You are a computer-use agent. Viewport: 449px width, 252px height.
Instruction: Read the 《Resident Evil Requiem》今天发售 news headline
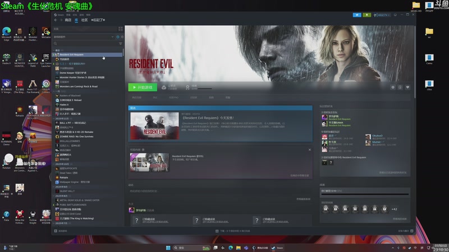[208, 118]
